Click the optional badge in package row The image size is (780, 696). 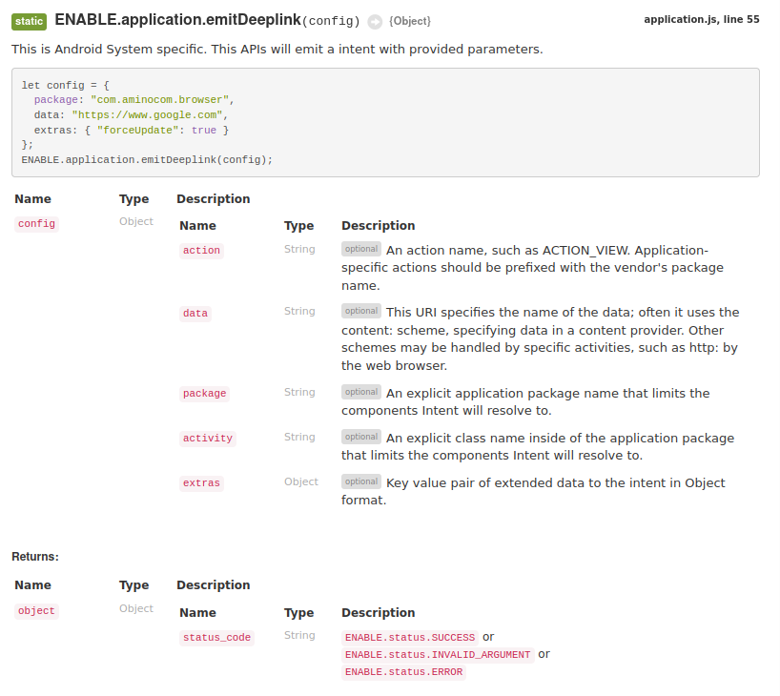coord(361,392)
